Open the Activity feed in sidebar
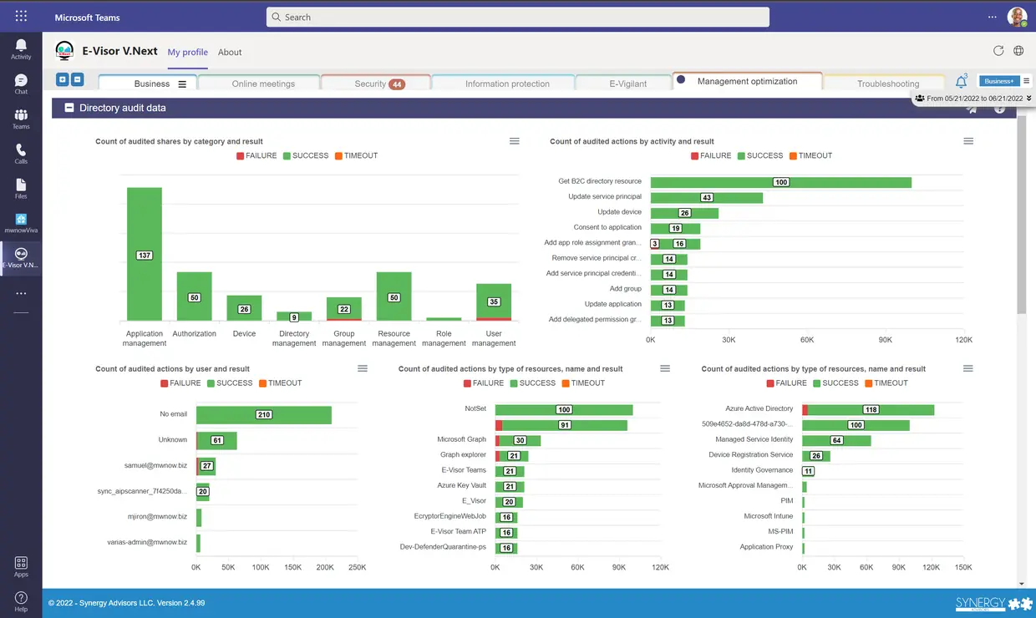This screenshot has height=618, width=1036. [21, 49]
